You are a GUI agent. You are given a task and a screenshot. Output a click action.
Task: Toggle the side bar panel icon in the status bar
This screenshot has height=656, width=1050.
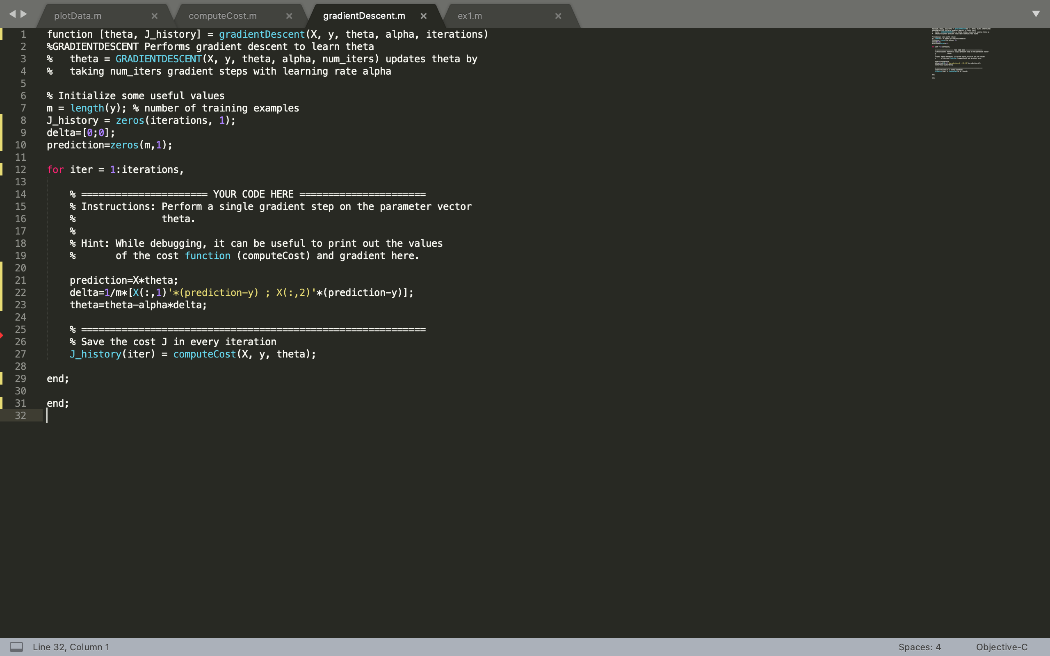(16, 647)
